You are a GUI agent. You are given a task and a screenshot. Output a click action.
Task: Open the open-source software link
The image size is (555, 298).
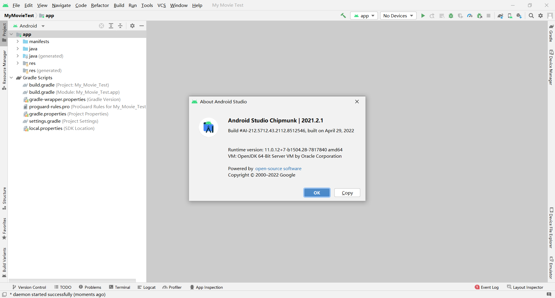tap(278, 168)
